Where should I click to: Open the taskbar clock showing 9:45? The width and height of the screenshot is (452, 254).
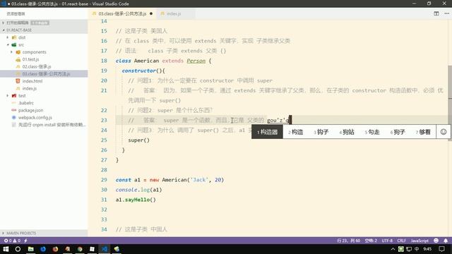tap(427, 249)
